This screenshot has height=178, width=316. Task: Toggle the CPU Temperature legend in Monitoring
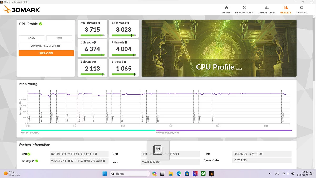tap(30, 133)
